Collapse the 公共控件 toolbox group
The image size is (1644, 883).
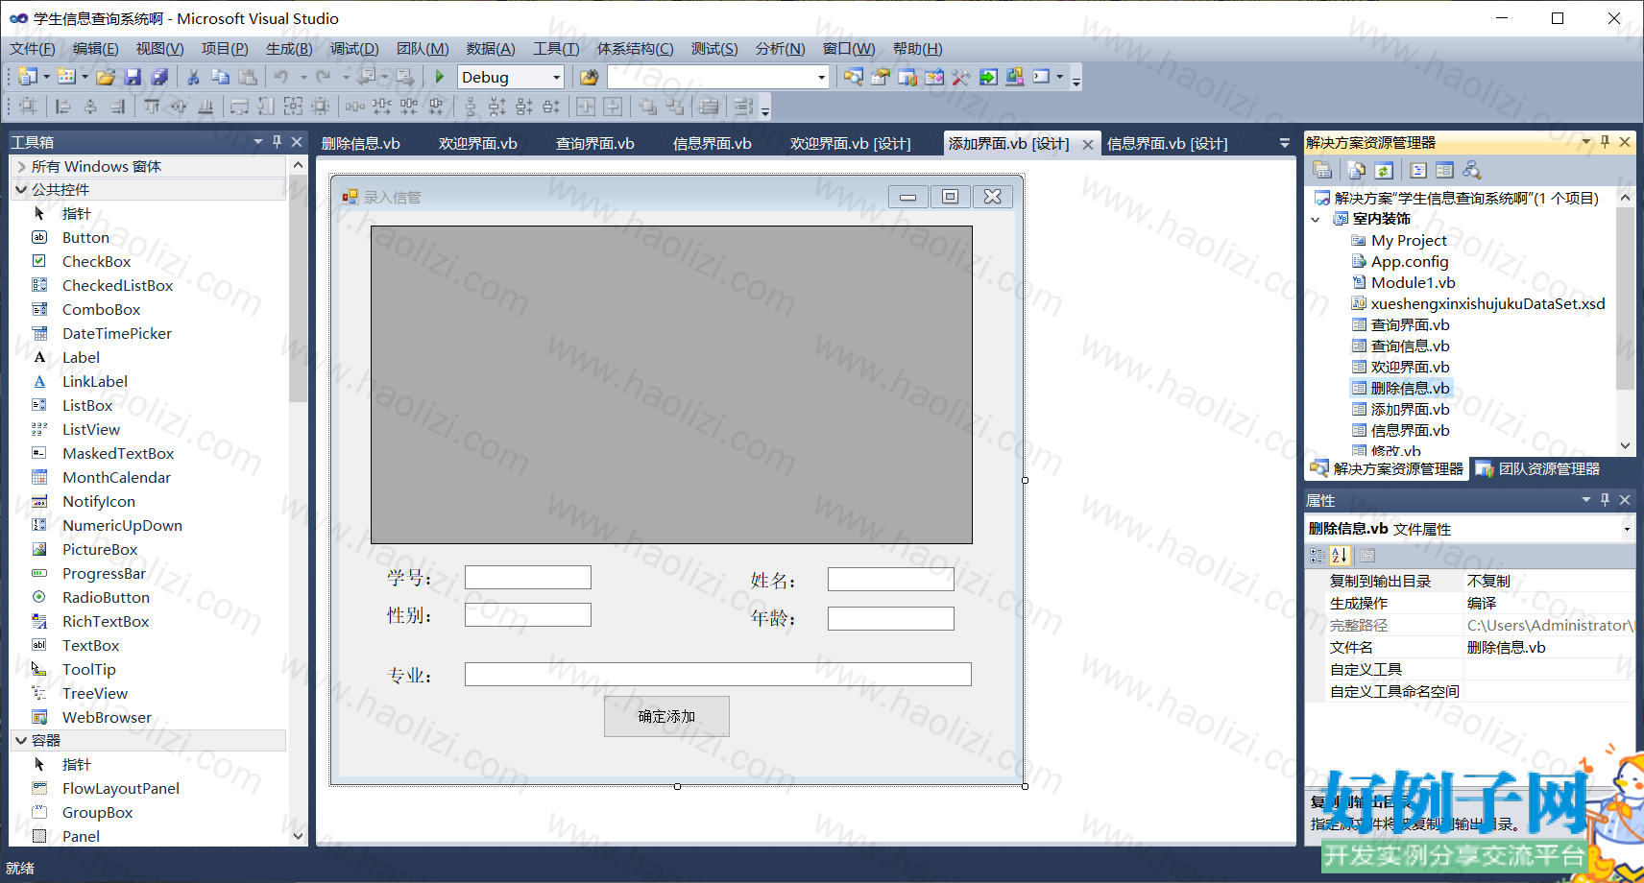pyautogui.click(x=21, y=189)
